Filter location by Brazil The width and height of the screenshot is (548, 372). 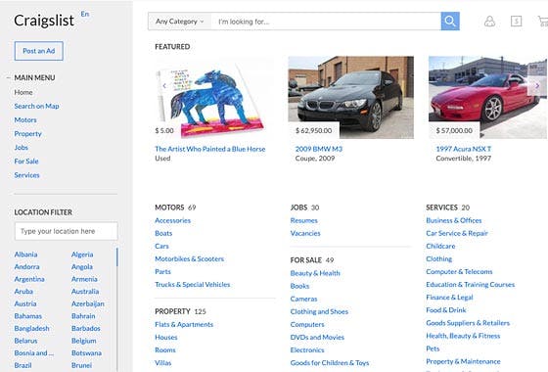pos(23,365)
